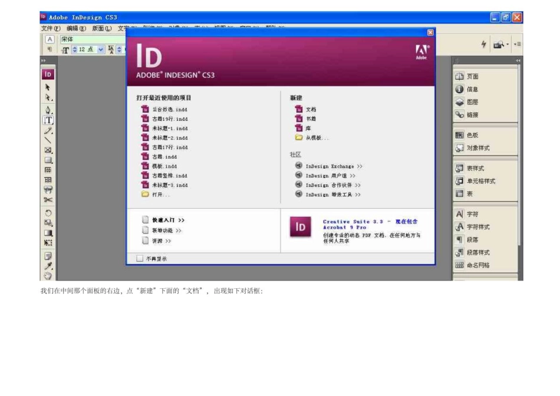Open recent file 模板.indd
Viewport: 560px width, 396px height.
click(x=159, y=166)
